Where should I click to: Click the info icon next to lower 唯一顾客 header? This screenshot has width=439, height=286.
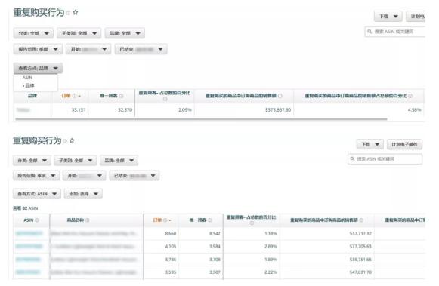click(x=210, y=220)
